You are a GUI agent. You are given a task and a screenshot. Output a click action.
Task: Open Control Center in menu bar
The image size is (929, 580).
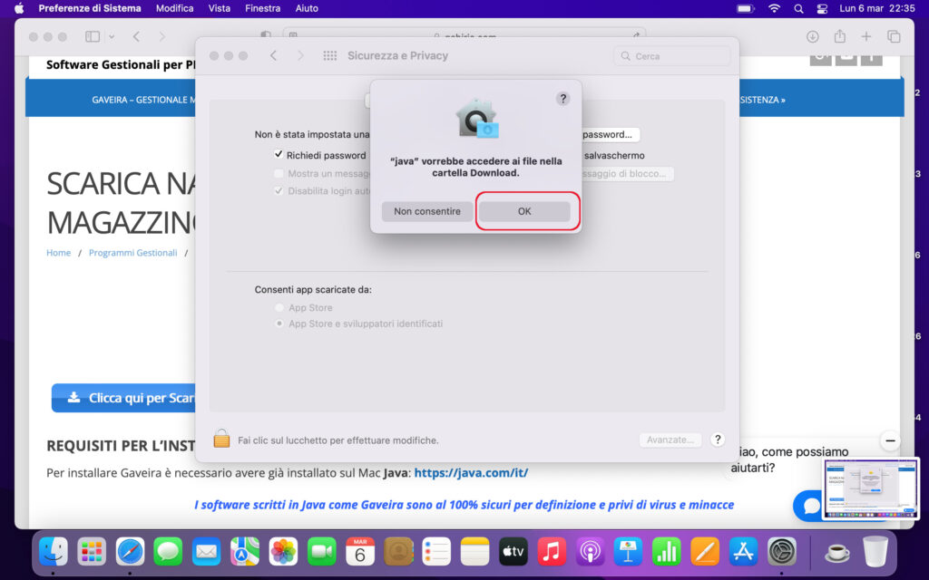[822, 8]
